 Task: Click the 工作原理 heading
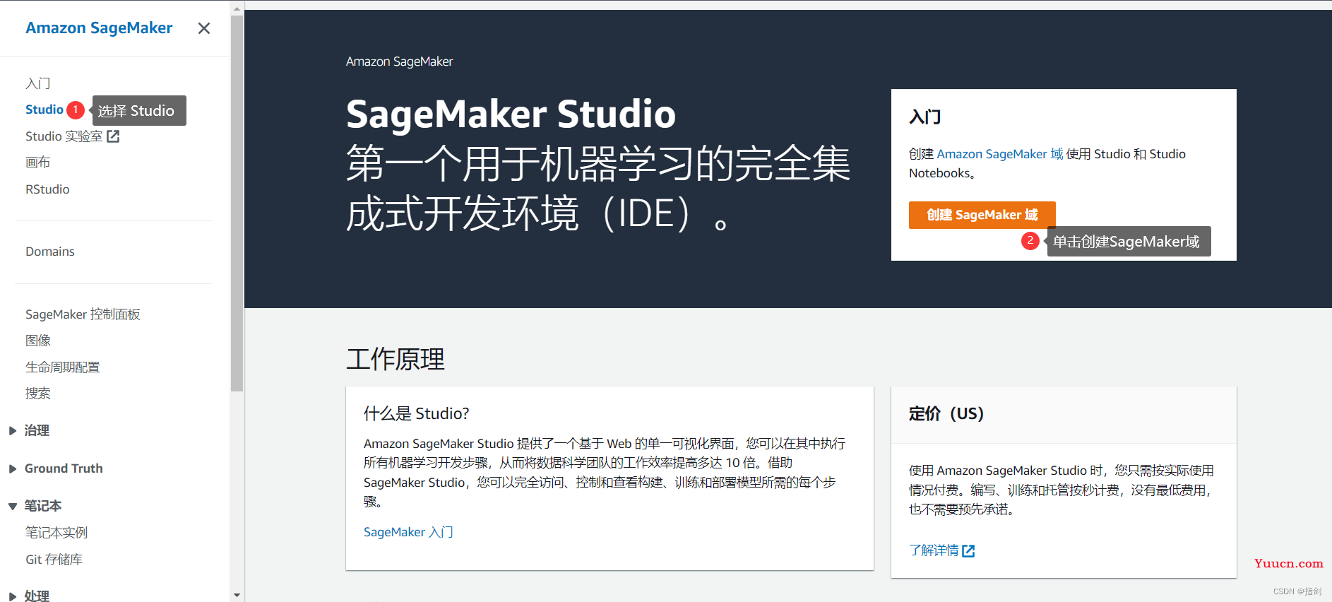coord(396,359)
